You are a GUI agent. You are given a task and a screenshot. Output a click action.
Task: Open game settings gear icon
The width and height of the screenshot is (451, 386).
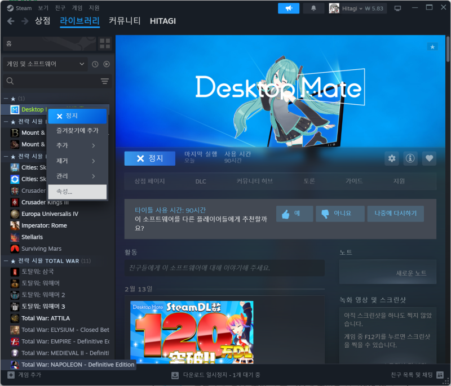click(391, 158)
